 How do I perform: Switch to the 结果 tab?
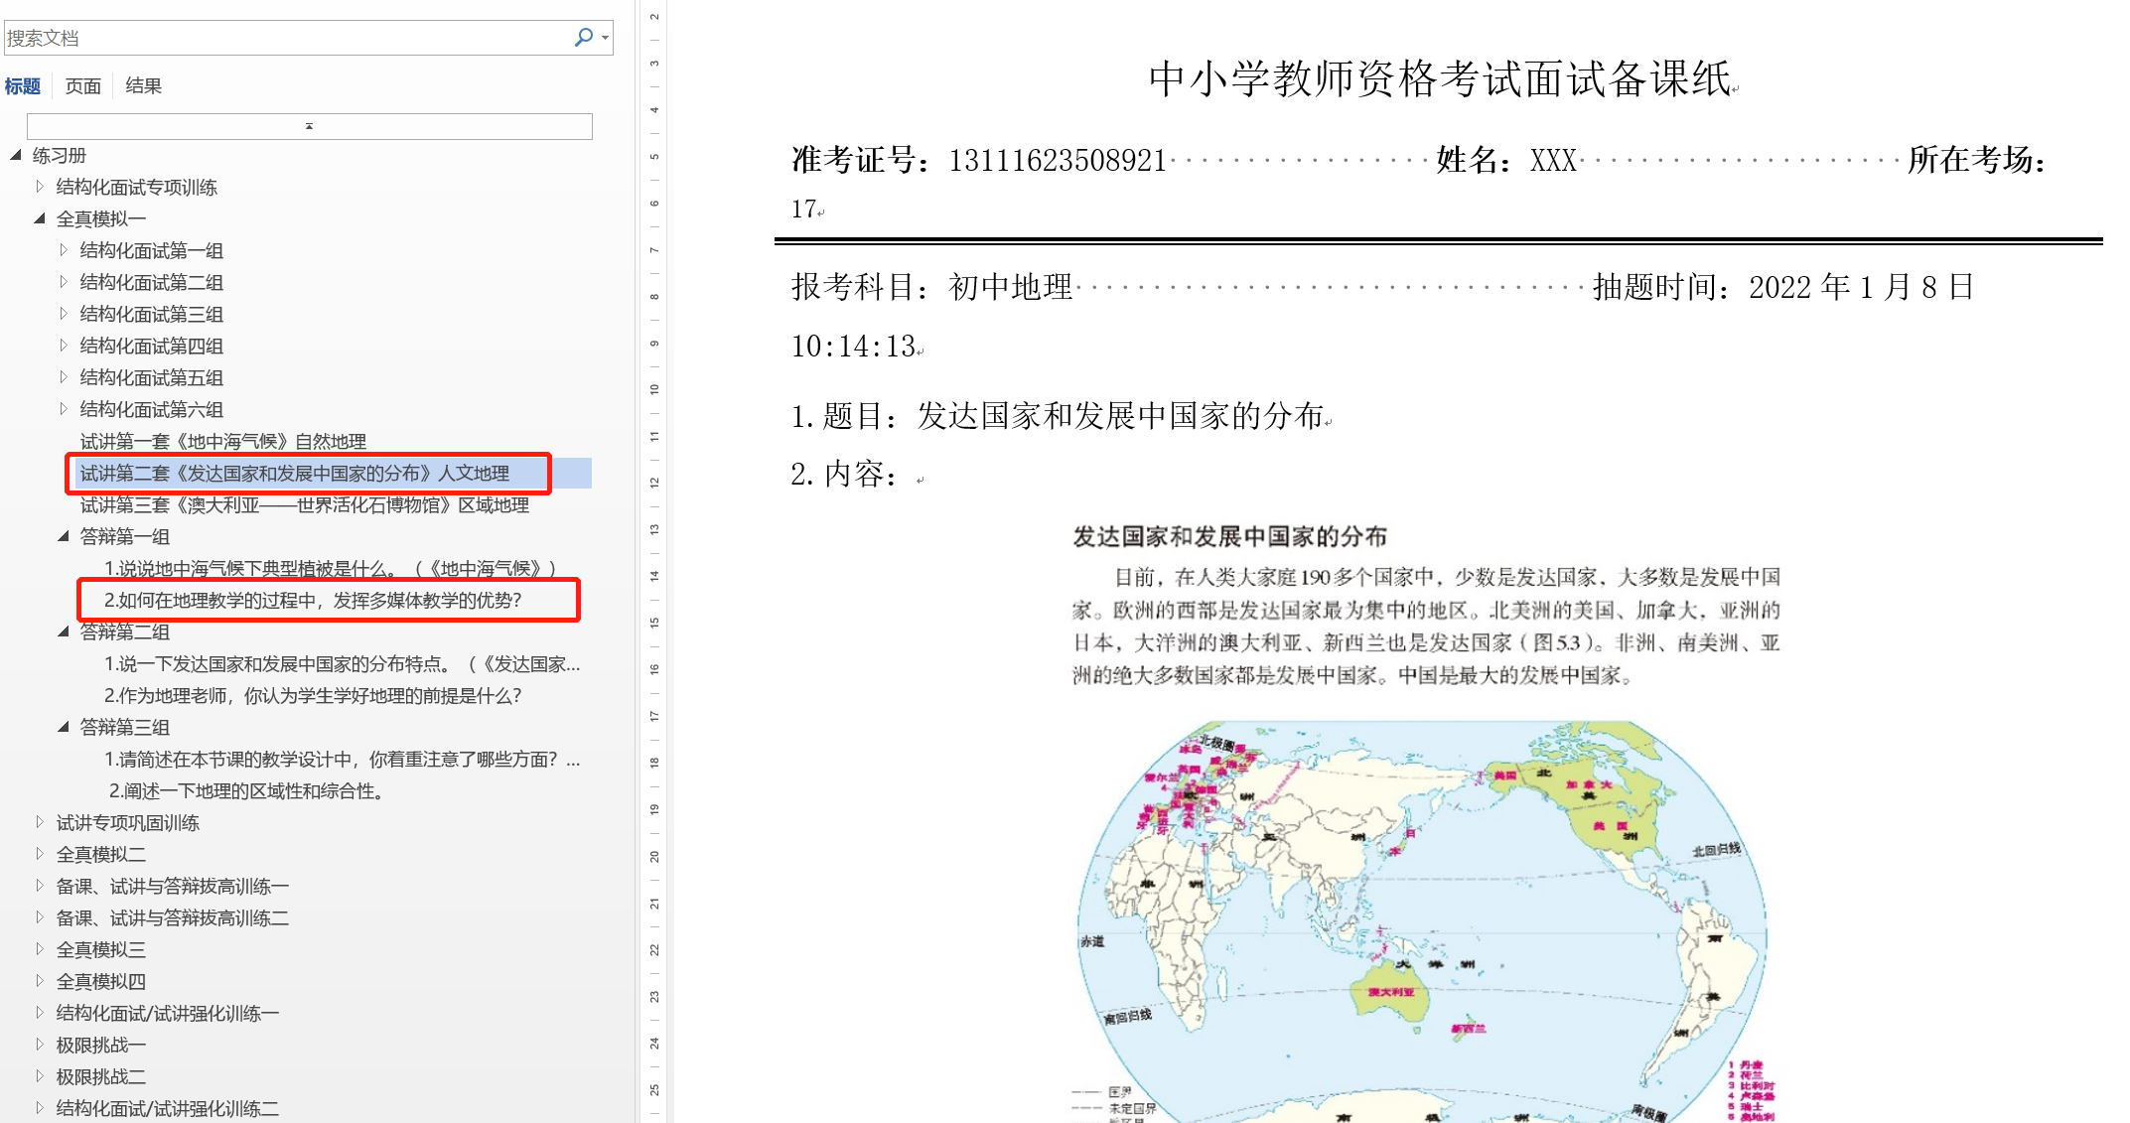click(x=144, y=86)
